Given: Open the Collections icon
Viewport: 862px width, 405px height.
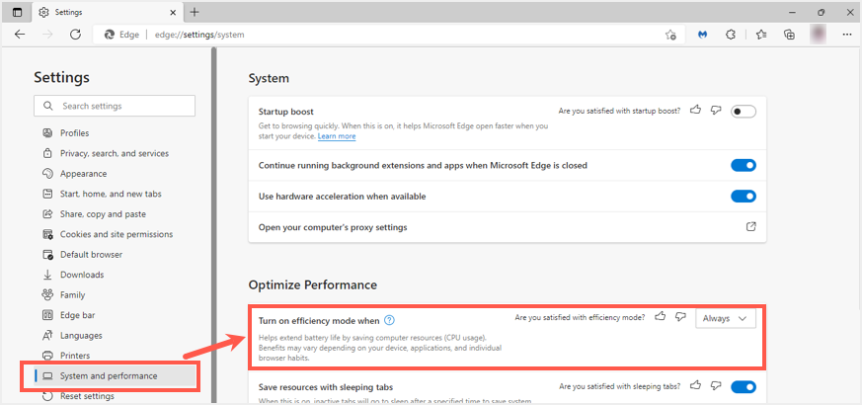Looking at the screenshot, I should [790, 35].
